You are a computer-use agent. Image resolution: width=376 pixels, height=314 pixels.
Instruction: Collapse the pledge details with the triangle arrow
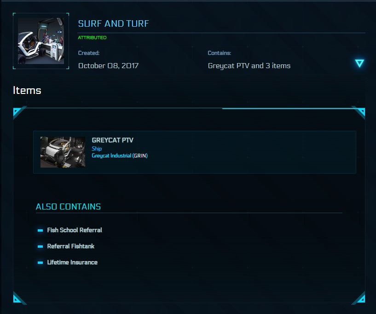pos(359,64)
